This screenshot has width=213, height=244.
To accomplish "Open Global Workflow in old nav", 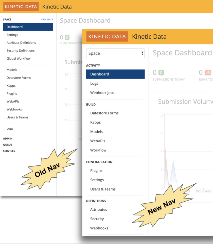I will pos(19,59).
